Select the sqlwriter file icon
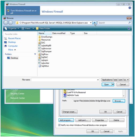135x137 pixels. [x=40, y=63]
